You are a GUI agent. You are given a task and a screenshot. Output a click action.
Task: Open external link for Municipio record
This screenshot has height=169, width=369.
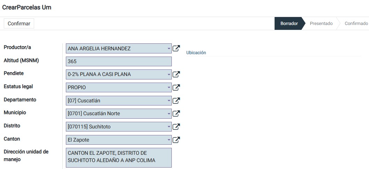(176, 113)
